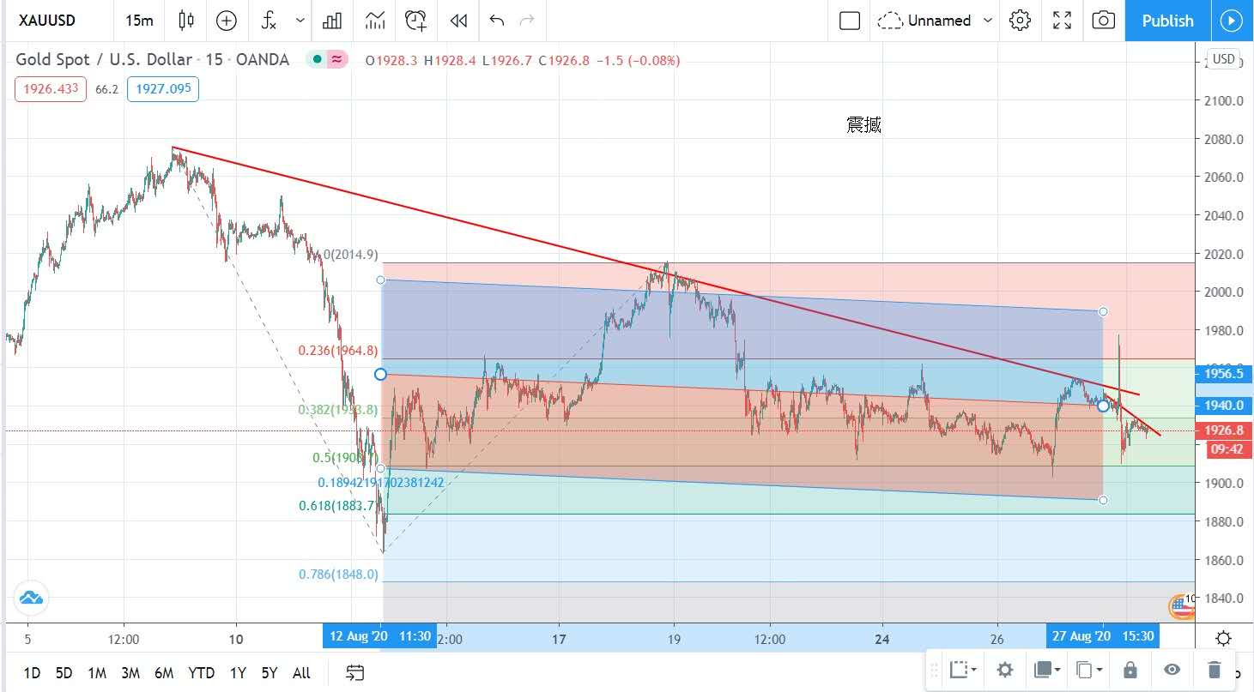Open the candlestick chart style selector

tap(186, 21)
